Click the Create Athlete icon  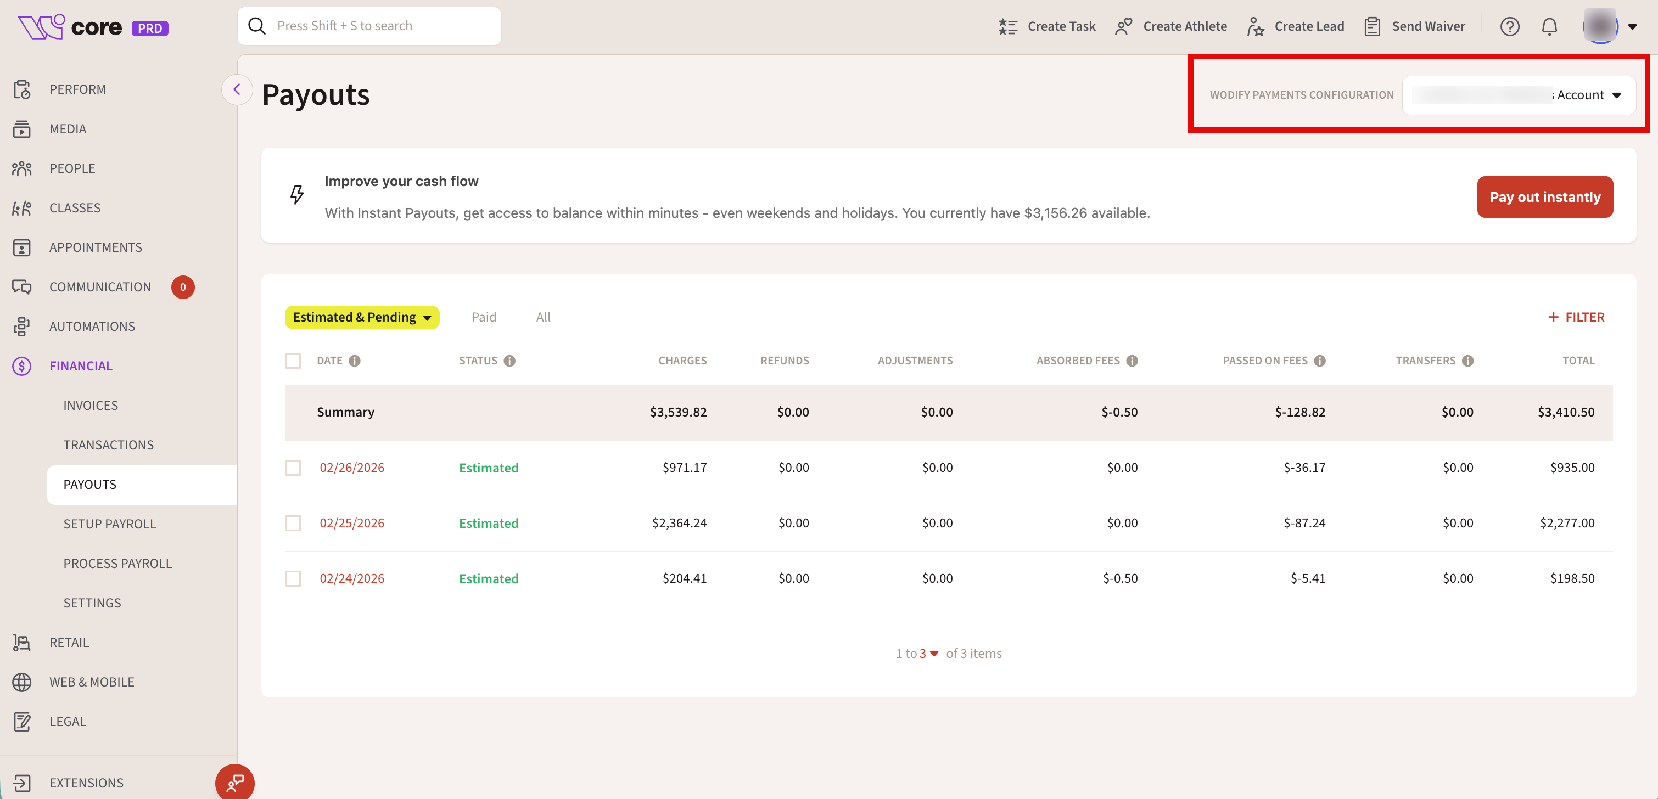(x=1124, y=26)
